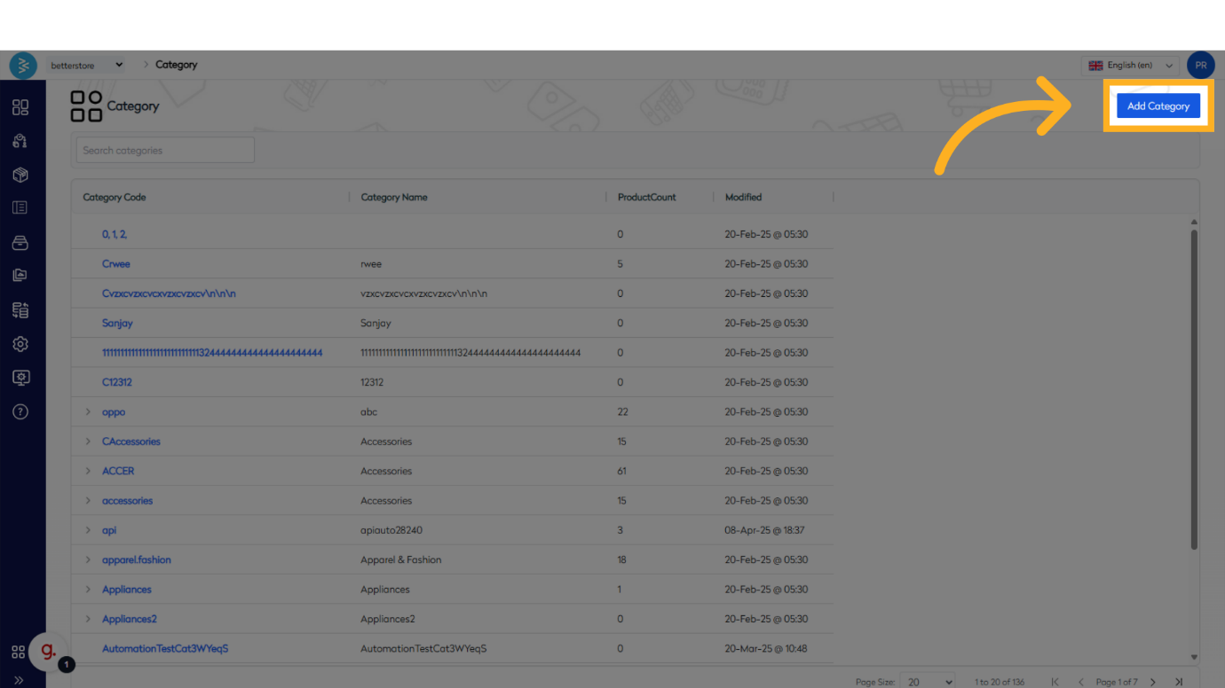The height and width of the screenshot is (688, 1225).
Task: Open the English (en) language dropdown
Action: tap(1130, 65)
